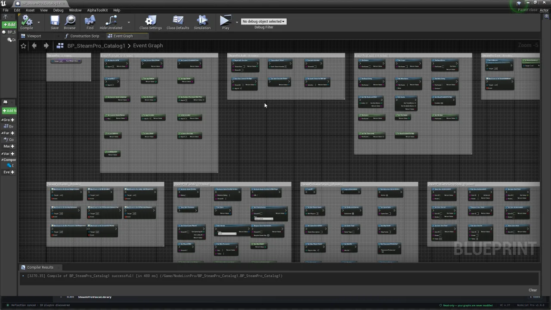The width and height of the screenshot is (551, 310).
Task: Launch Play from the toolbar
Action: 226,22
